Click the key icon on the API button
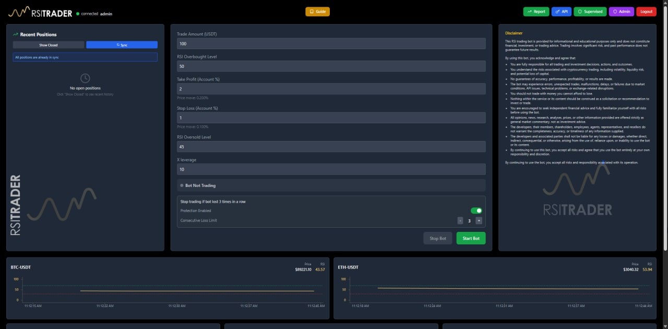Viewport: 668px width, 329px height. click(557, 11)
